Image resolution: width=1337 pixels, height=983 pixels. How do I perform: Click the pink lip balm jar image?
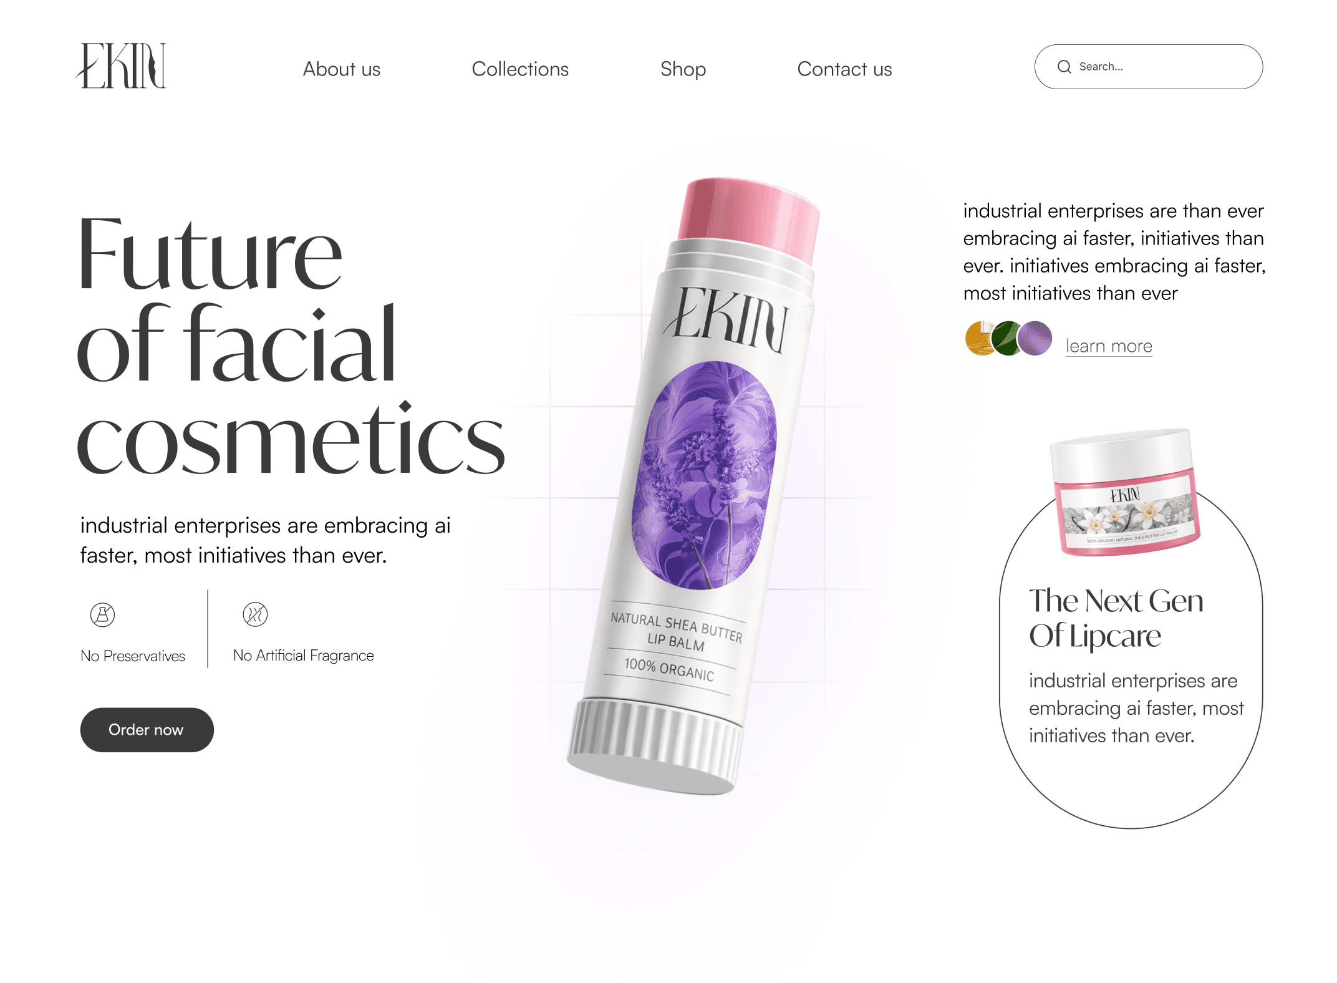(1125, 491)
